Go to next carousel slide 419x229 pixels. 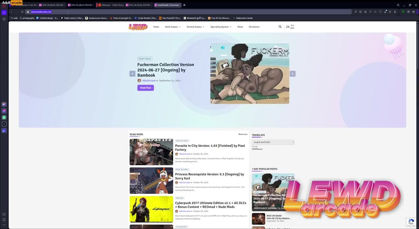tap(292, 74)
